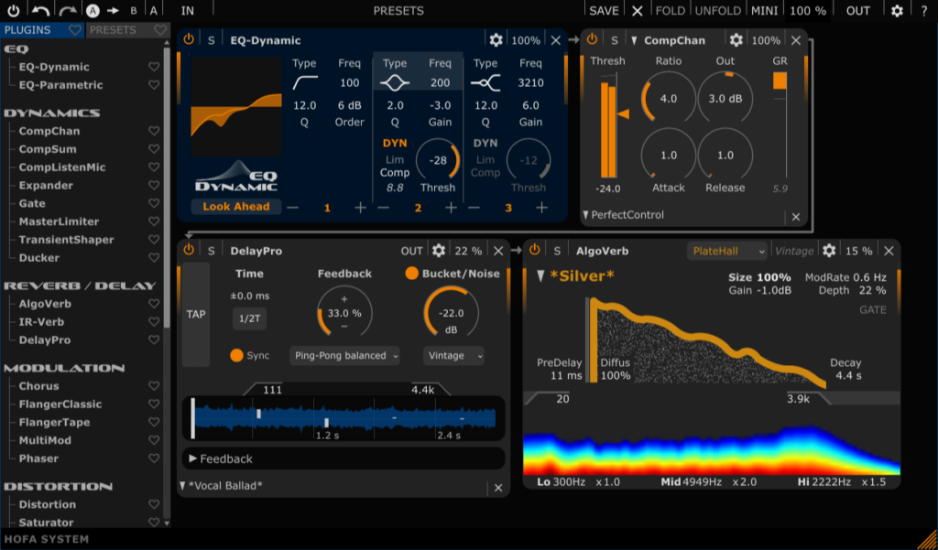Screen dimensions: 938x550
Task: Click the TAP tempo button
Action: pyautogui.click(x=196, y=315)
